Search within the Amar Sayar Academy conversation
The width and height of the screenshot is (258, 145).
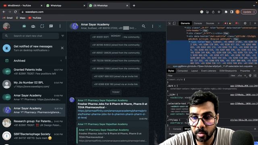click(144, 26)
